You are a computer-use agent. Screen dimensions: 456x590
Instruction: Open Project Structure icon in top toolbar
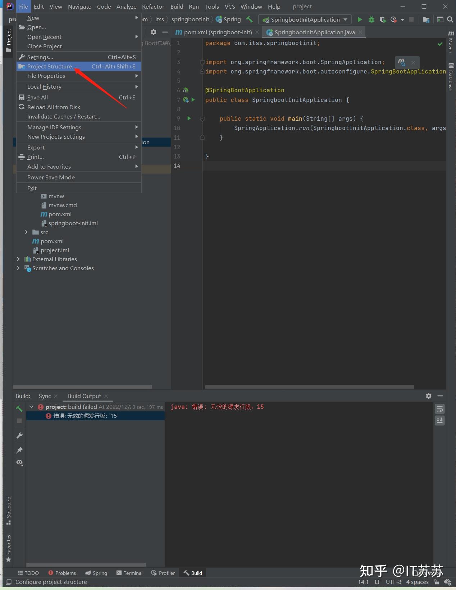click(426, 19)
